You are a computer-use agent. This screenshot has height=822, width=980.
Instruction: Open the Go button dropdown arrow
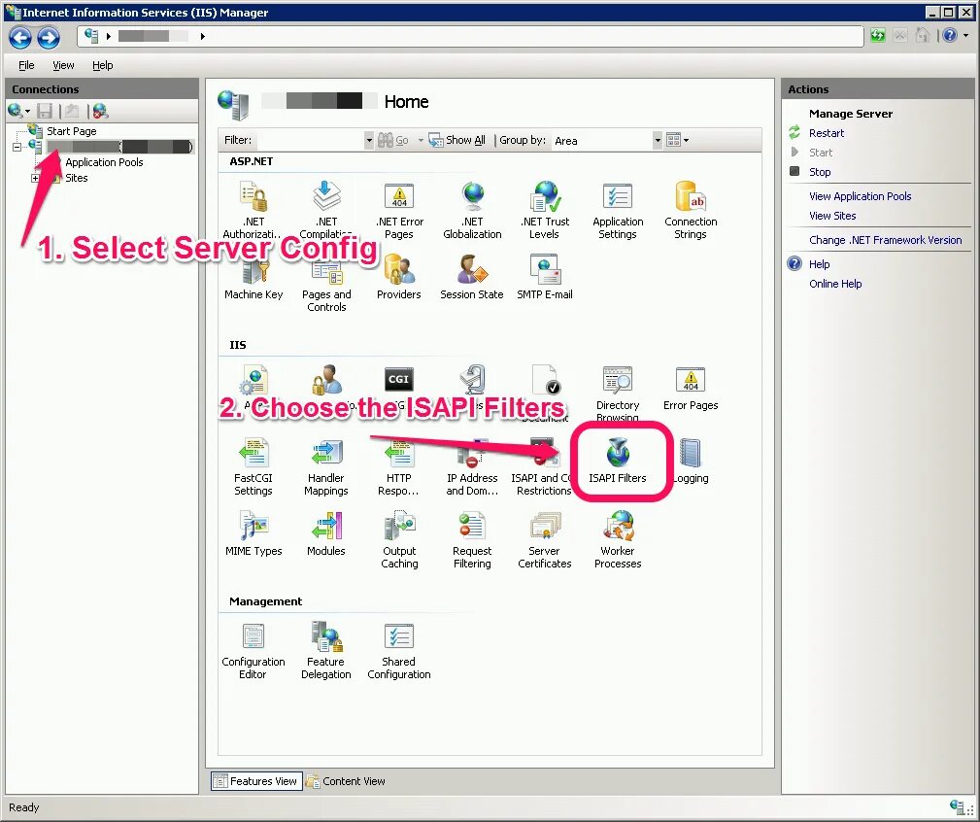coord(421,140)
